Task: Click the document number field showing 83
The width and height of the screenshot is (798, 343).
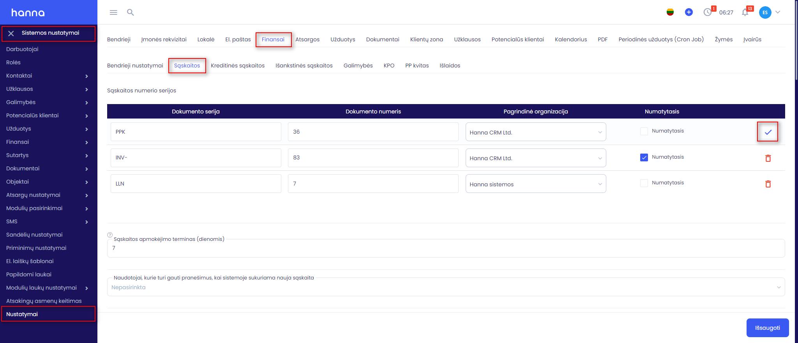Action: (373, 158)
